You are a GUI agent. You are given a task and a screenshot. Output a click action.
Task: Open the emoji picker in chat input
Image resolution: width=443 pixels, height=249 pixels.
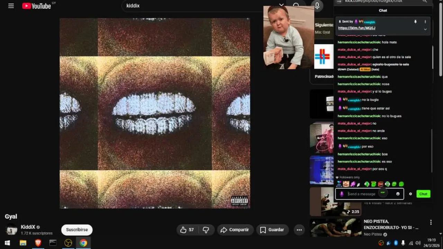pos(398,194)
